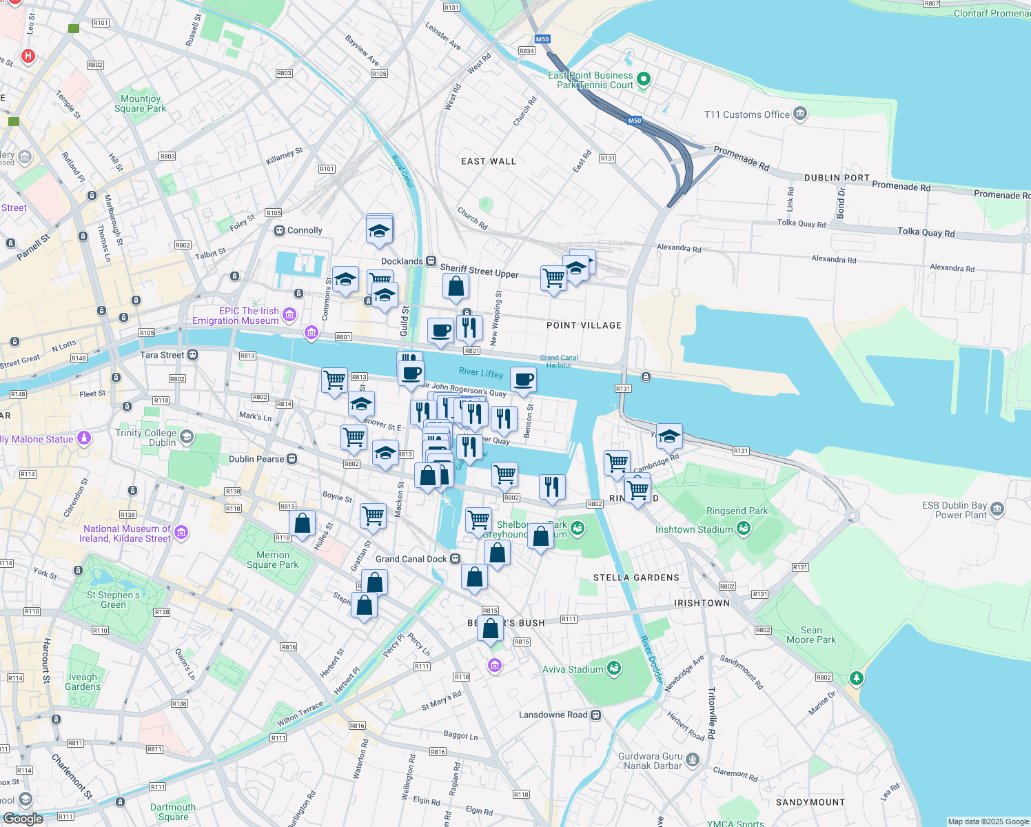Select the sports icon at Irishtown Stadium
This screenshot has width=1031, height=827.
click(x=743, y=529)
